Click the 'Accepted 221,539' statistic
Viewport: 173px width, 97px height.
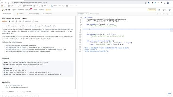[8, 92]
